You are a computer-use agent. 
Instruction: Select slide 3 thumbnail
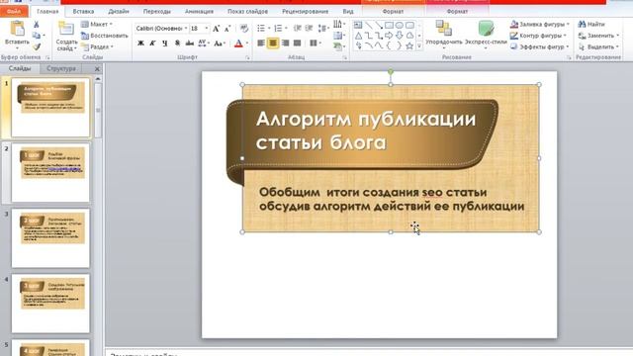(x=50, y=238)
